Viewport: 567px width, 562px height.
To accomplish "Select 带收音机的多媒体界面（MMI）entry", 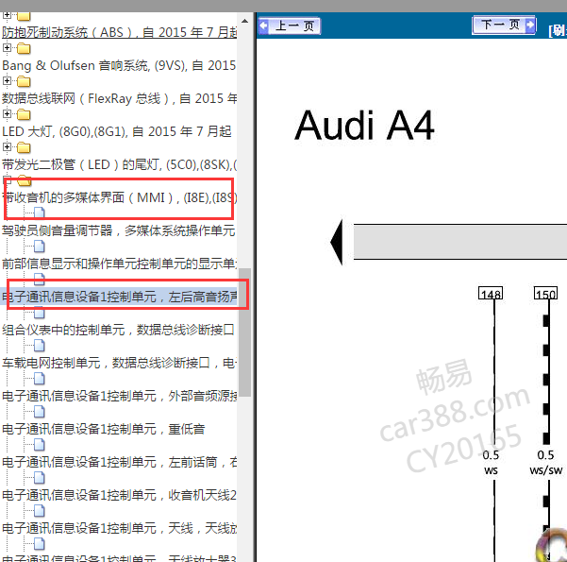I will pos(119,197).
